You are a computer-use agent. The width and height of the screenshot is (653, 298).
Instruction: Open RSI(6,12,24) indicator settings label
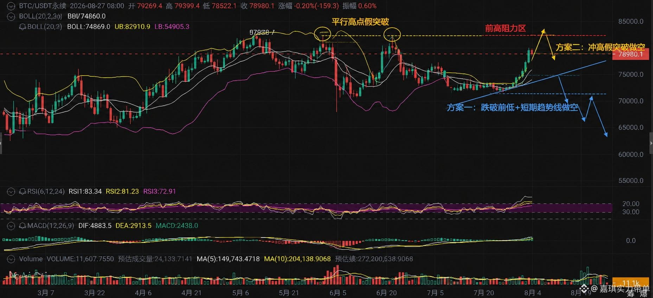46,191
